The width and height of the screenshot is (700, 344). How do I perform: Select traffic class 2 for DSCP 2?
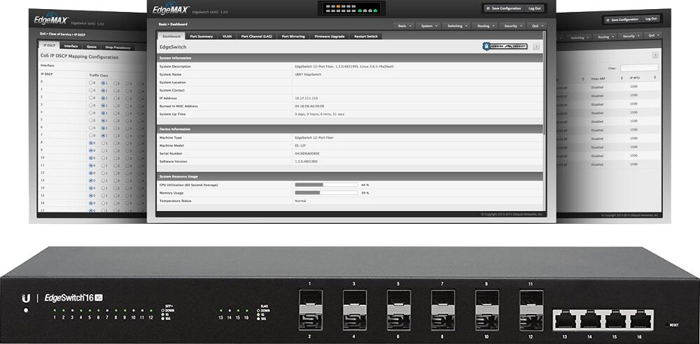click(115, 98)
